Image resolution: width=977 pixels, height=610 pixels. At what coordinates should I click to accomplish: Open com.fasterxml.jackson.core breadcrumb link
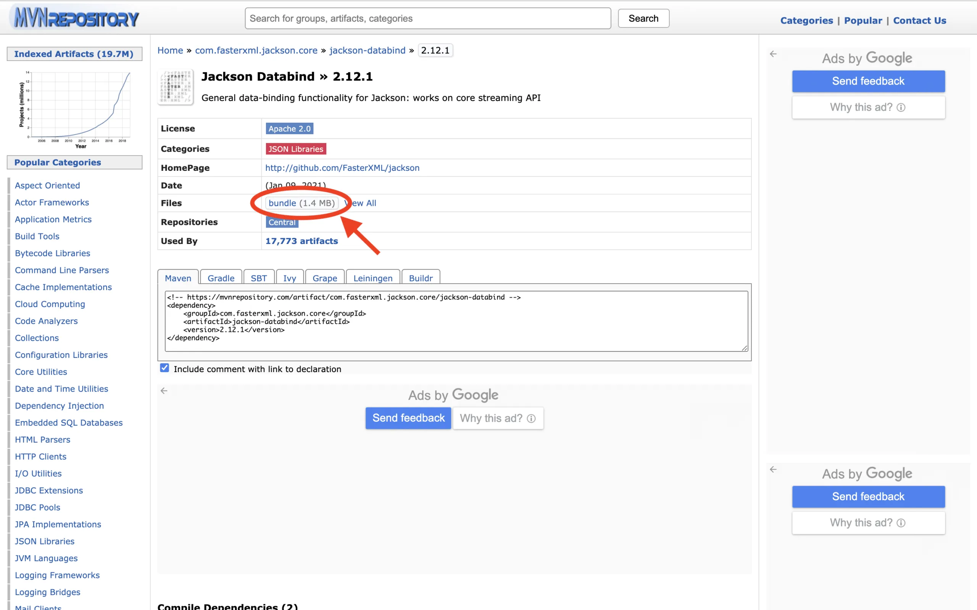pyautogui.click(x=256, y=50)
